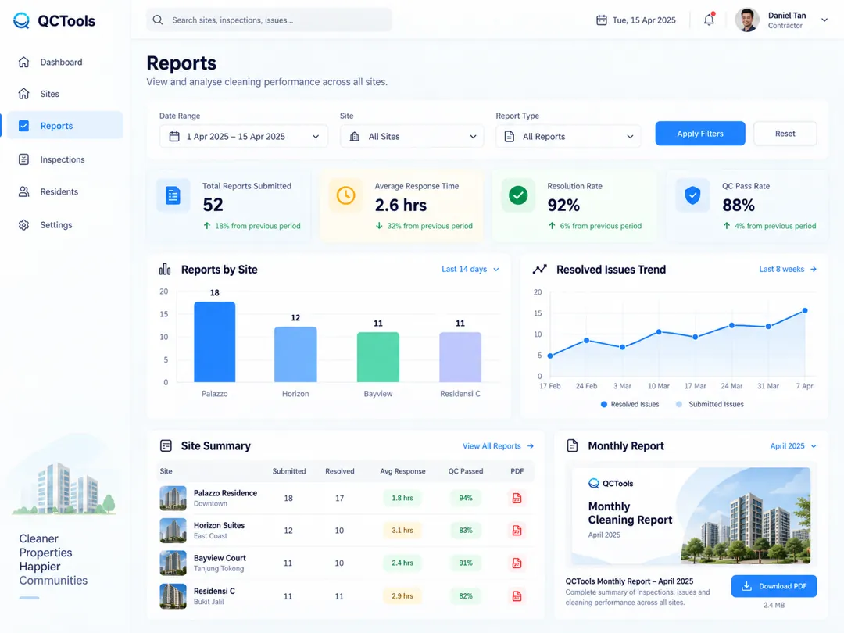Click QC Pass Rate shield icon
The height and width of the screenshot is (633, 844).
coord(692,195)
